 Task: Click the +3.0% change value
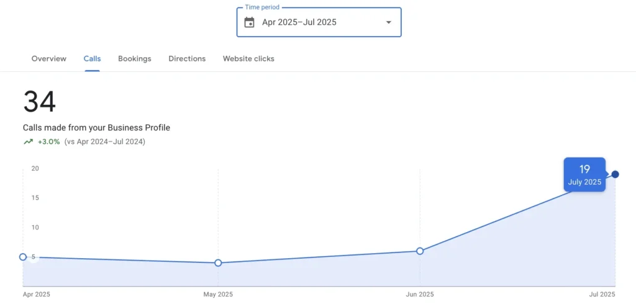point(49,141)
